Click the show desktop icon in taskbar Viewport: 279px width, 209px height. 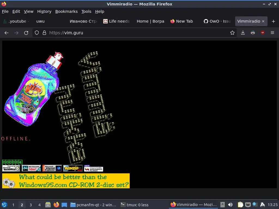64,205
